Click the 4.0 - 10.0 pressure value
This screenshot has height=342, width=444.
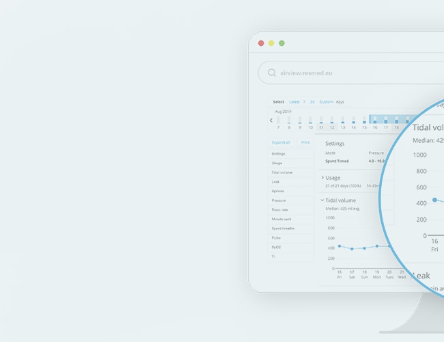(376, 161)
